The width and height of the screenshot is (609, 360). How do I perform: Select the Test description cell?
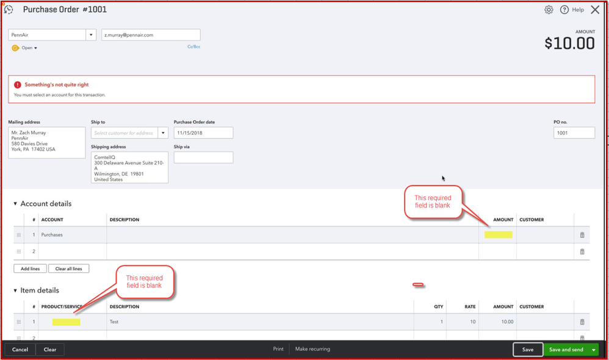tap(260, 322)
